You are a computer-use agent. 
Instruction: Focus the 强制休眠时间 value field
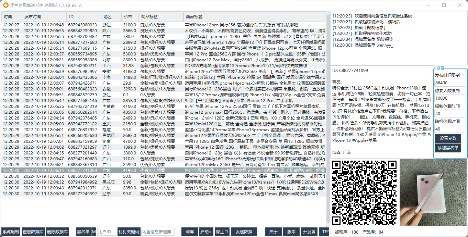click(450, 114)
